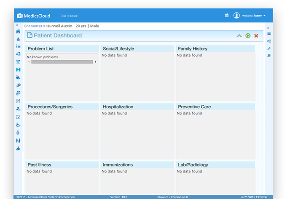
Task: Collapse Patient Dashboard using the up chevron
Action: 239,36
